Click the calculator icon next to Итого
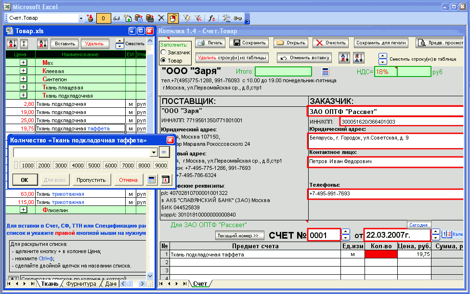 [325, 72]
